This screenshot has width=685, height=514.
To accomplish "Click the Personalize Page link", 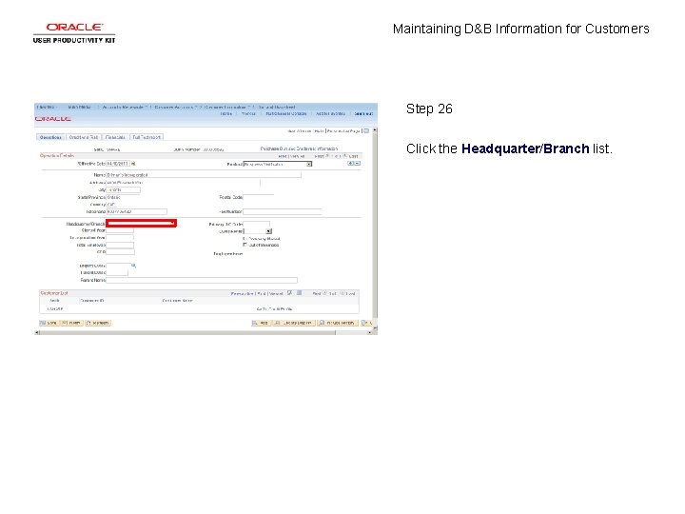I will tap(343, 130).
